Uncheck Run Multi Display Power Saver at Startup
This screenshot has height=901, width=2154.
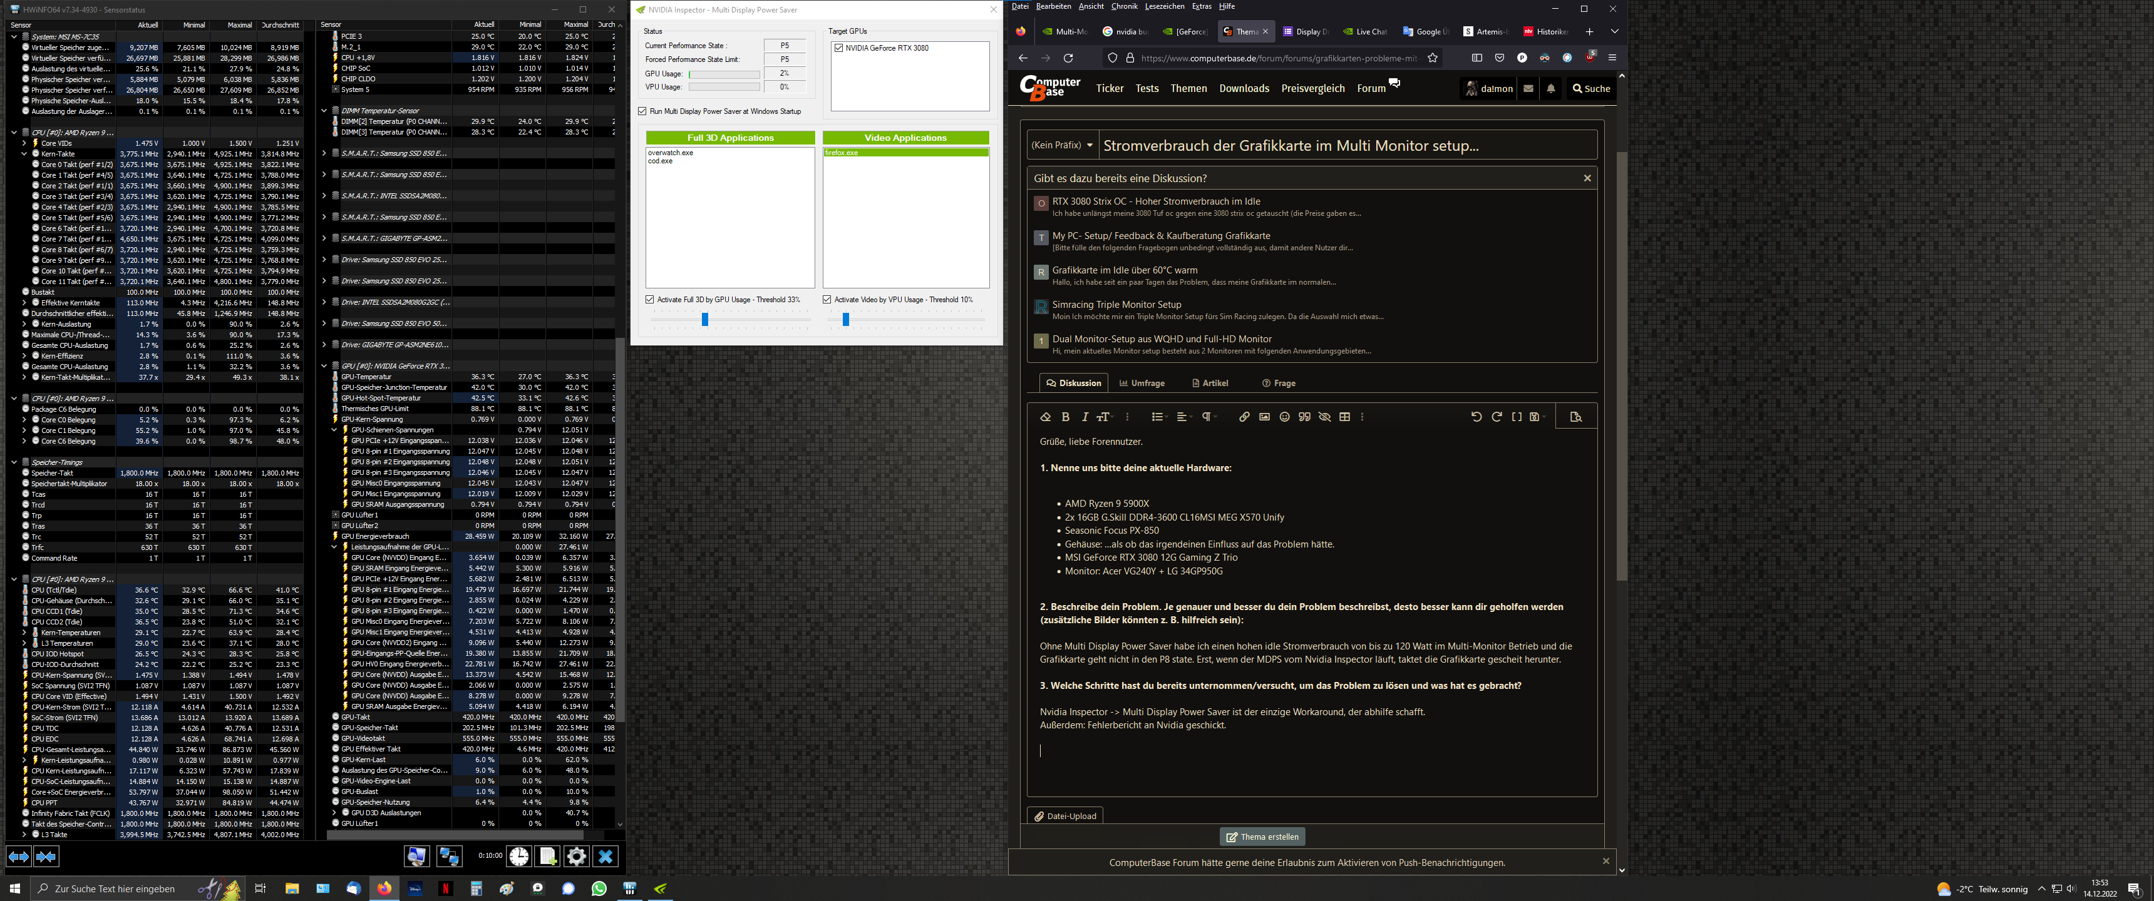tap(642, 111)
